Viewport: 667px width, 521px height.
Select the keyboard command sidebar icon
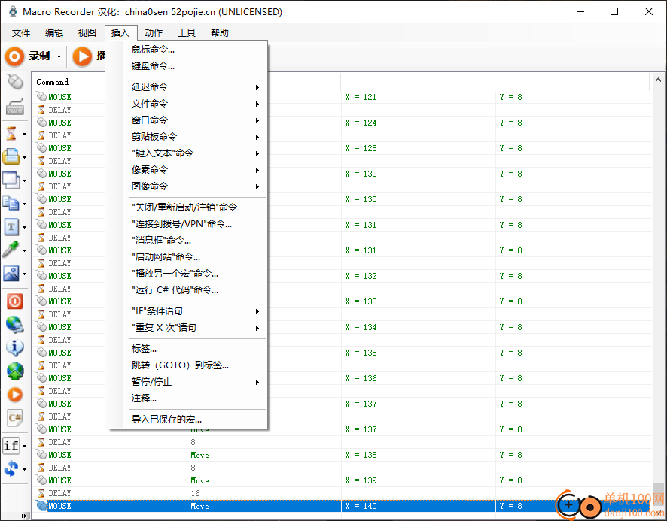coord(14,107)
